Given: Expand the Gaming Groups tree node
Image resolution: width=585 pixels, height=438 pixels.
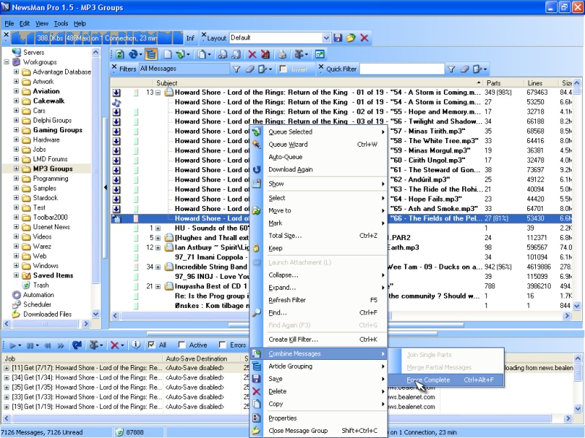Looking at the screenshot, I should tap(16, 130).
